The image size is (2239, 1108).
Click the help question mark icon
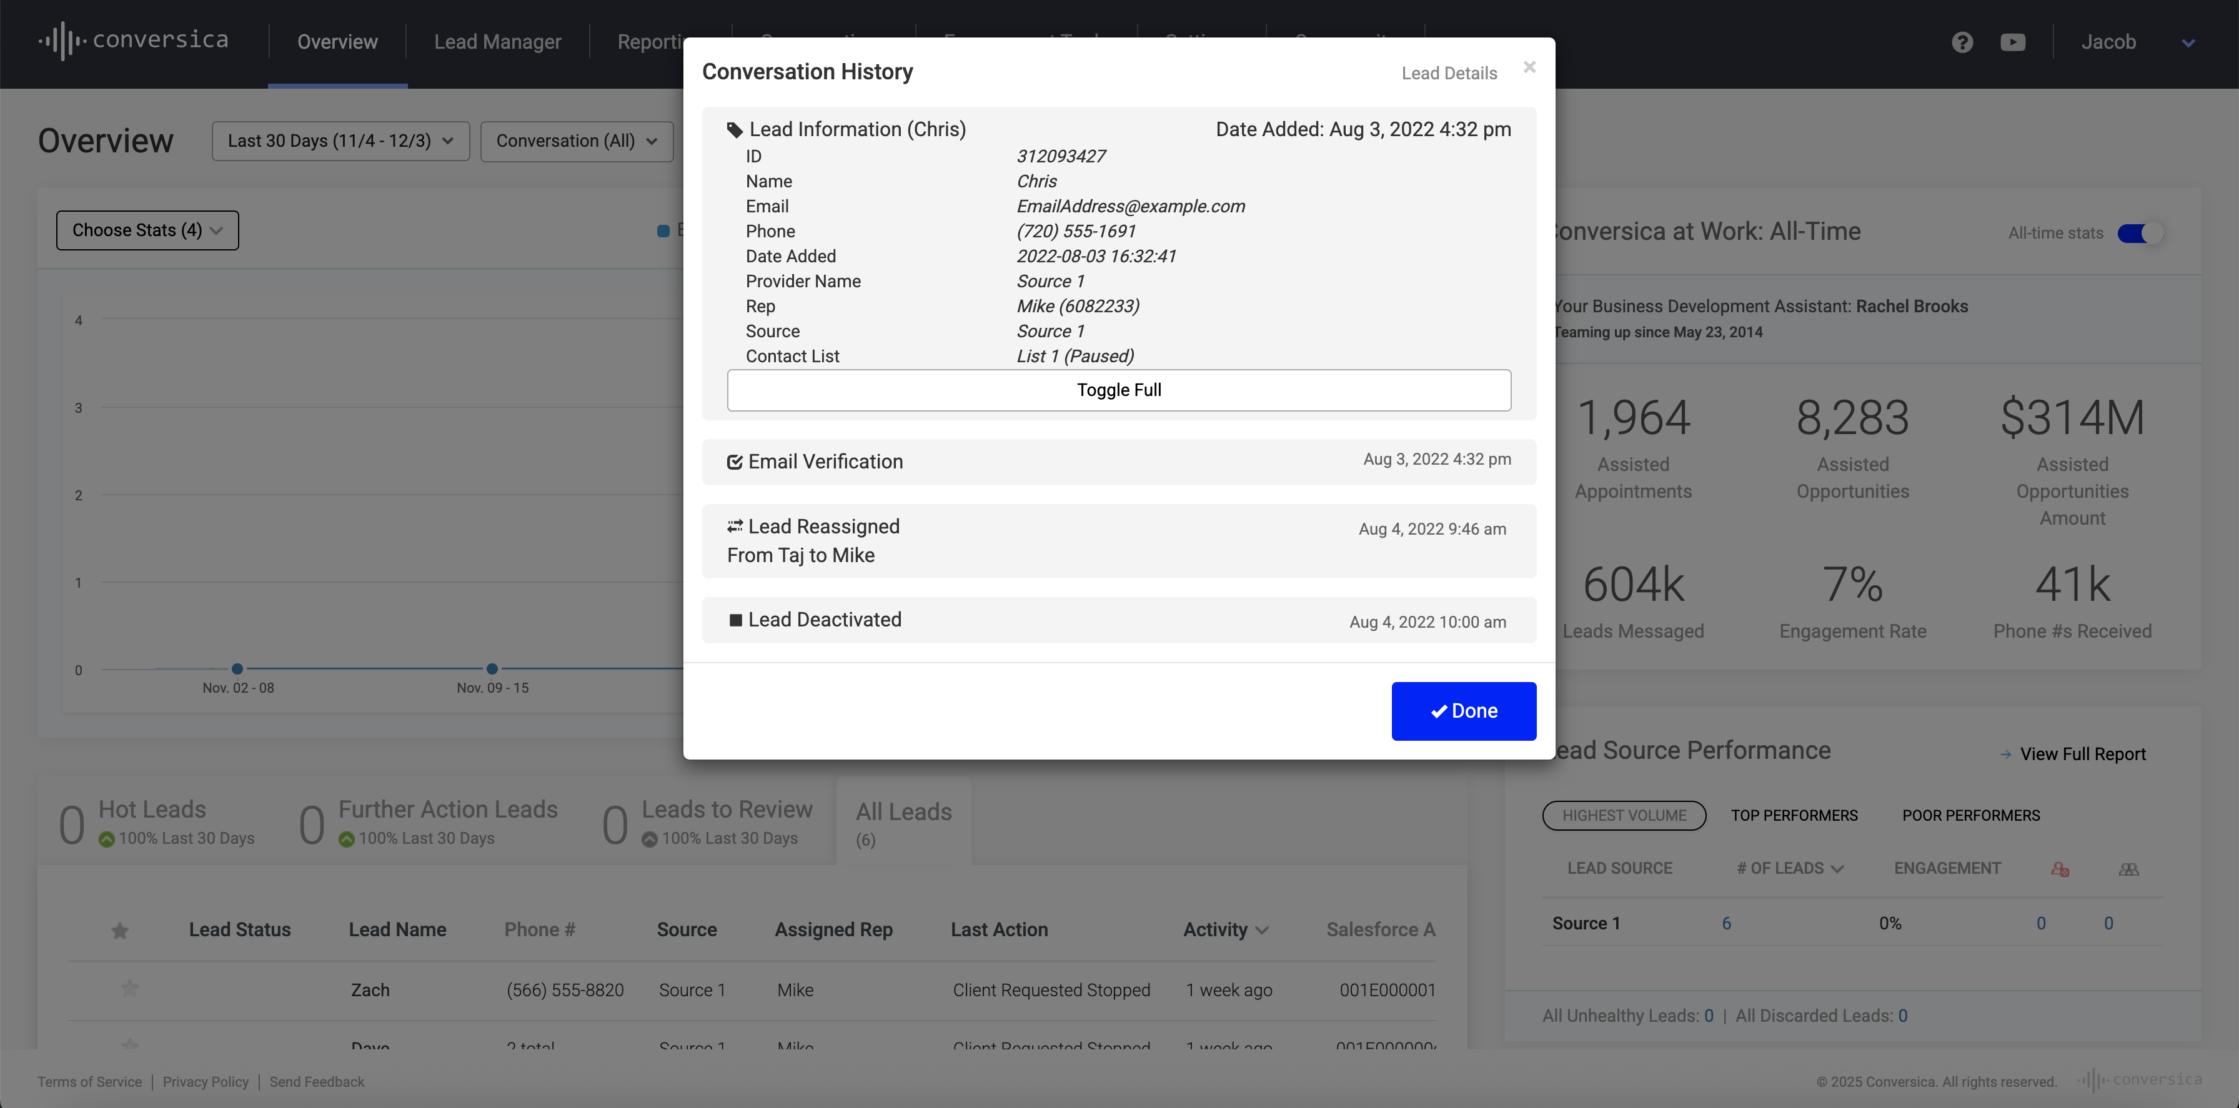pyautogui.click(x=1962, y=42)
